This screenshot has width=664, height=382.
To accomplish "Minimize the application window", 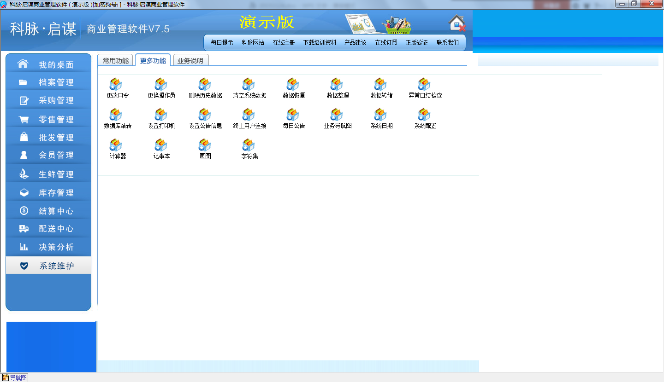I will [x=622, y=4].
